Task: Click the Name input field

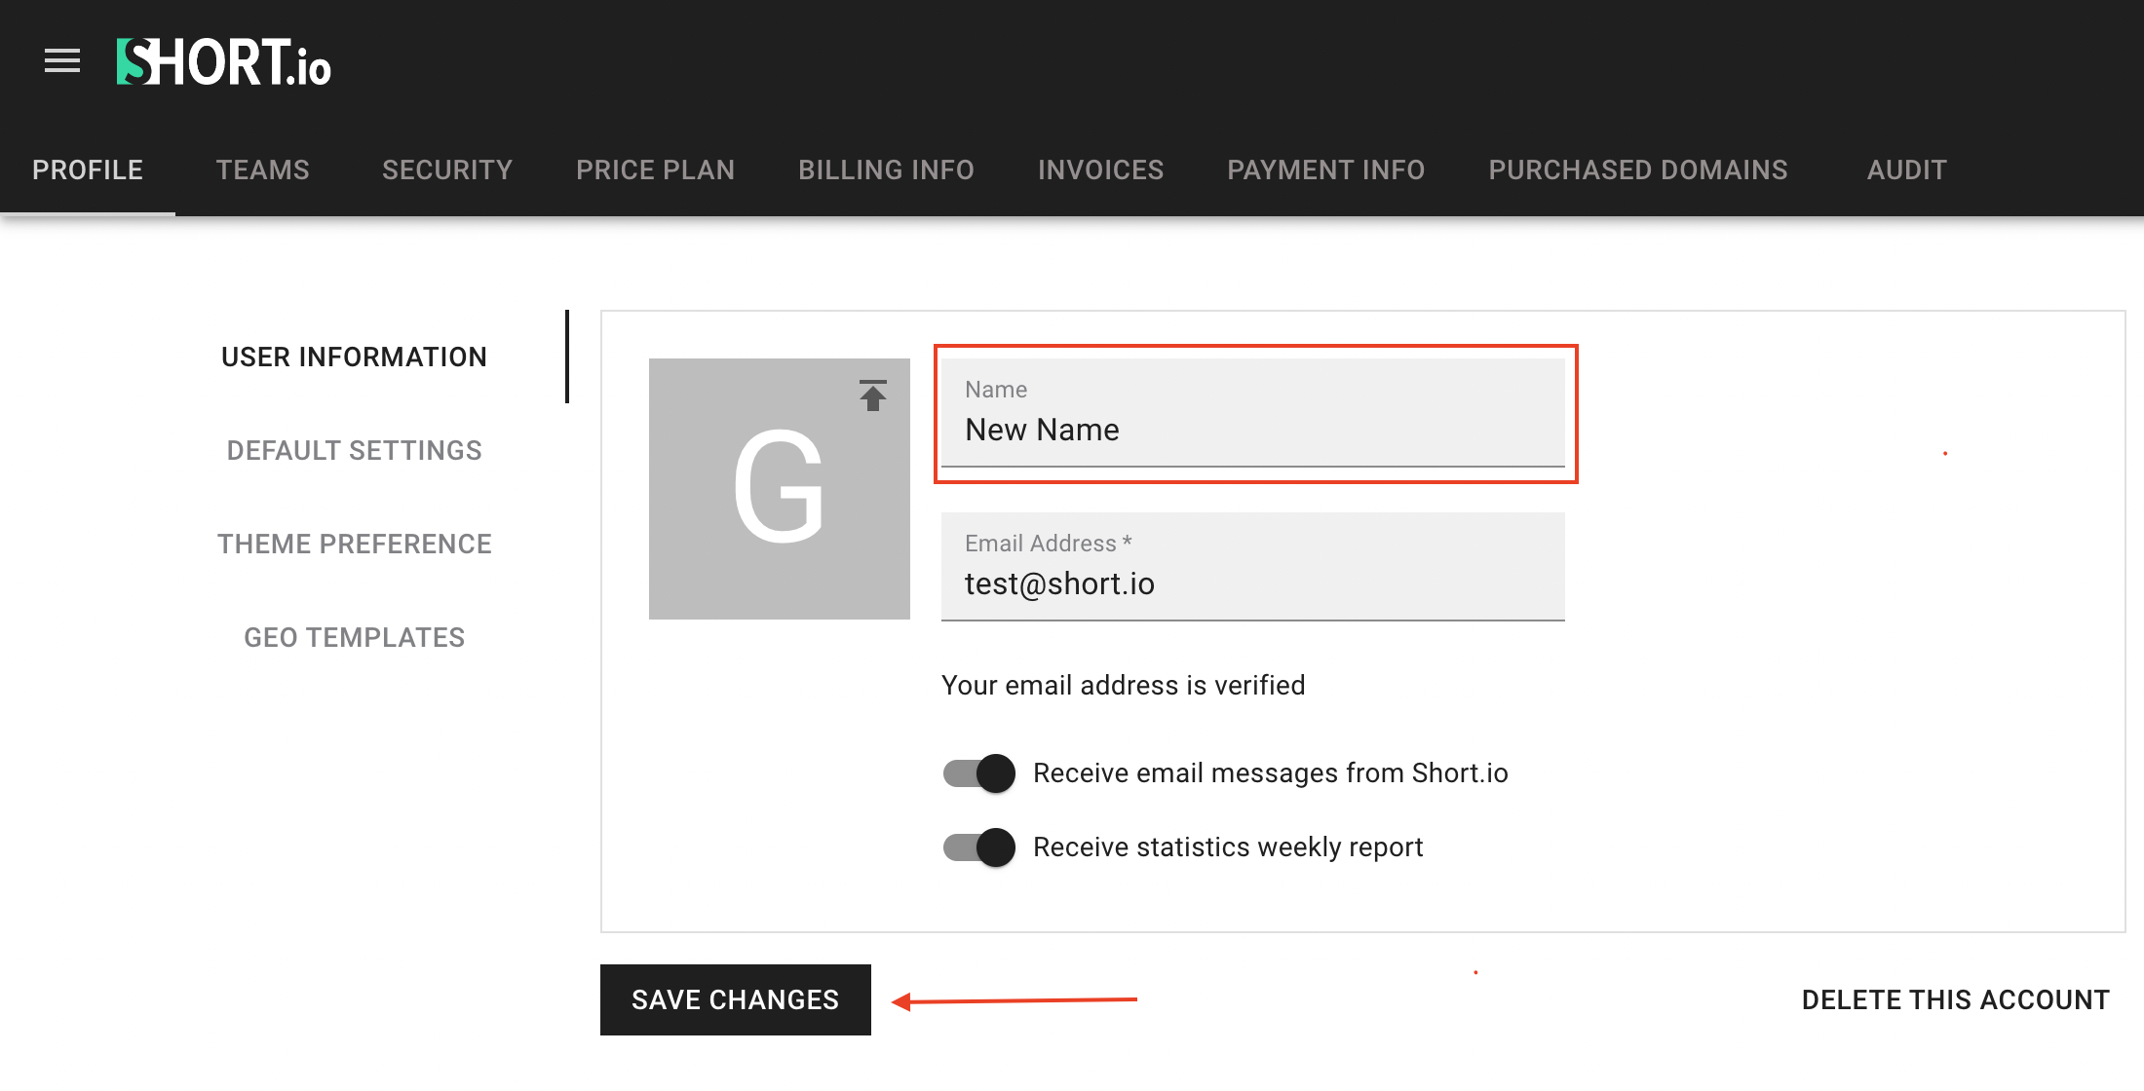Action: [x=1252, y=430]
